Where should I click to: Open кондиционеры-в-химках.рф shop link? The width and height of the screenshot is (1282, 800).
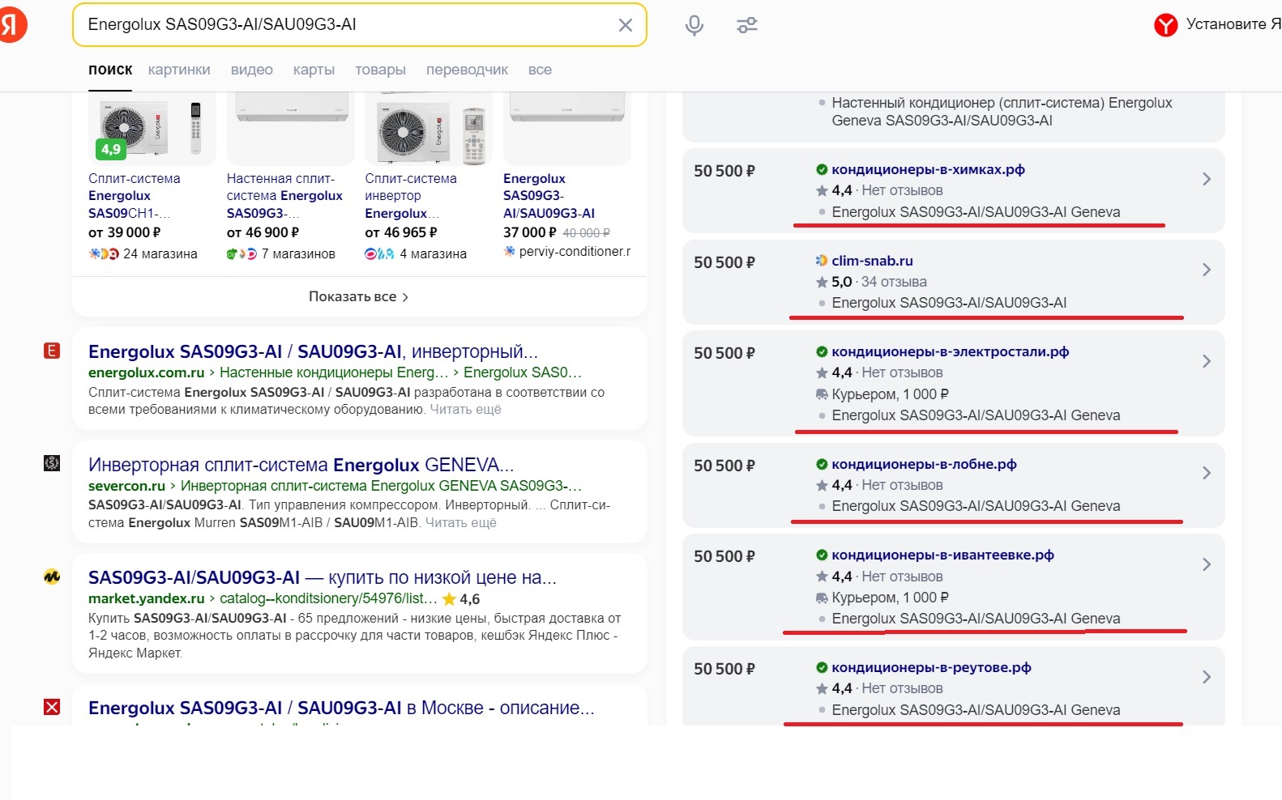pyautogui.click(x=928, y=169)
